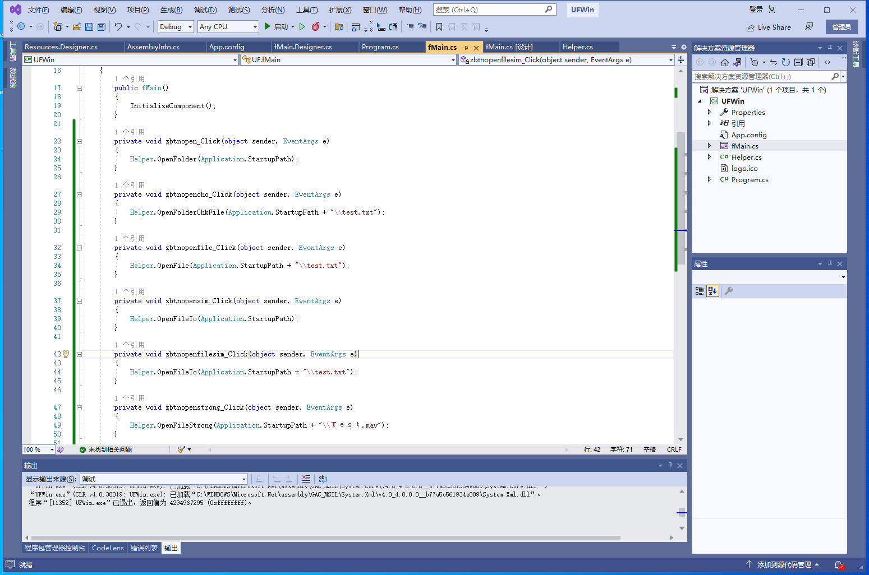The width and height of the screenshot is (869, 575).
Task: Collapse zbtnopen_Click method at line 22
Action: [x=79, y=141]
